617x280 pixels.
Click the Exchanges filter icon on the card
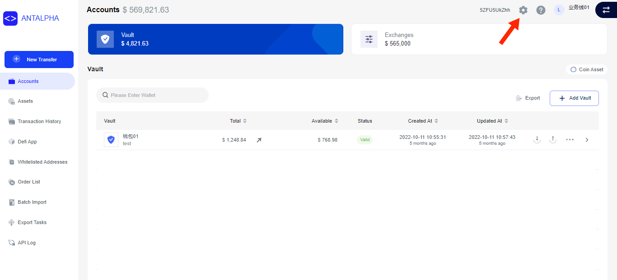(369, 39)
